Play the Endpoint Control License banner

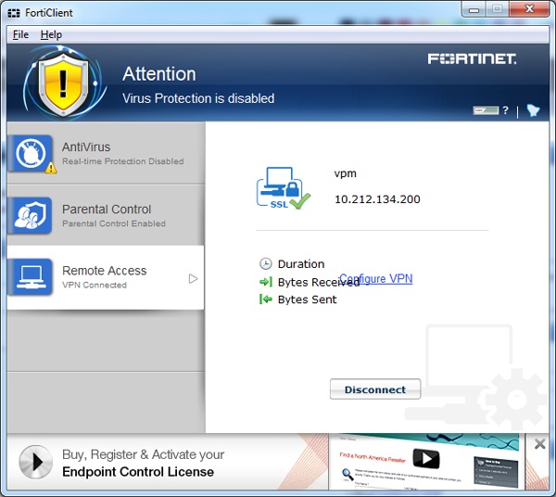point(35,462)
